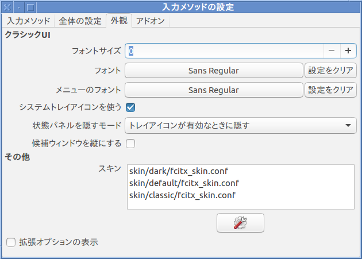The height and width of the screenshot is (259, 362).
Task: Toggle 拡張オプションの表示 checkbox
Action: (x=11, y=242)
